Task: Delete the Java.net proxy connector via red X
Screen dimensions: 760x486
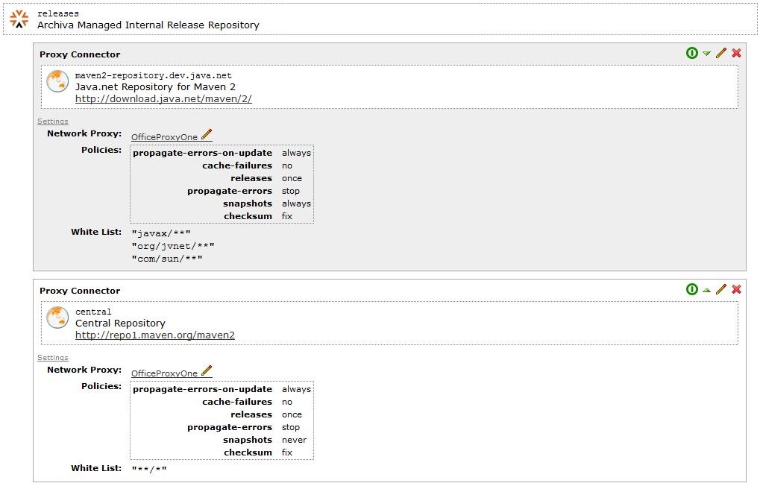Action: pos(736,53)
